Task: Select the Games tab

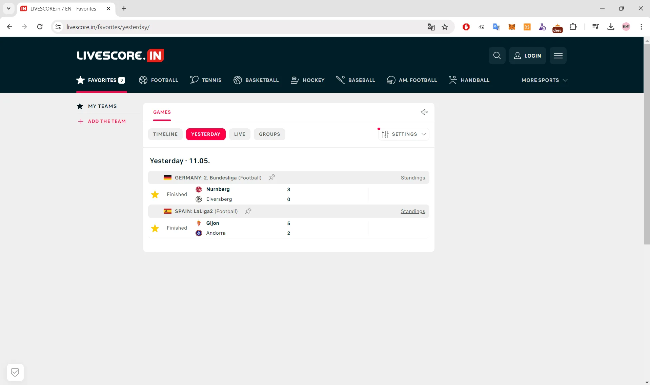Action: click(162, 112)
